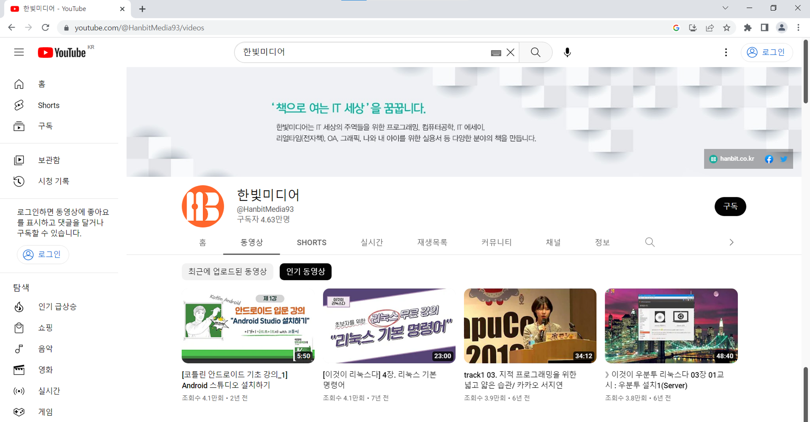Share this page from the address bar
This screenshot has height=422, width=810.
(710, 28)
